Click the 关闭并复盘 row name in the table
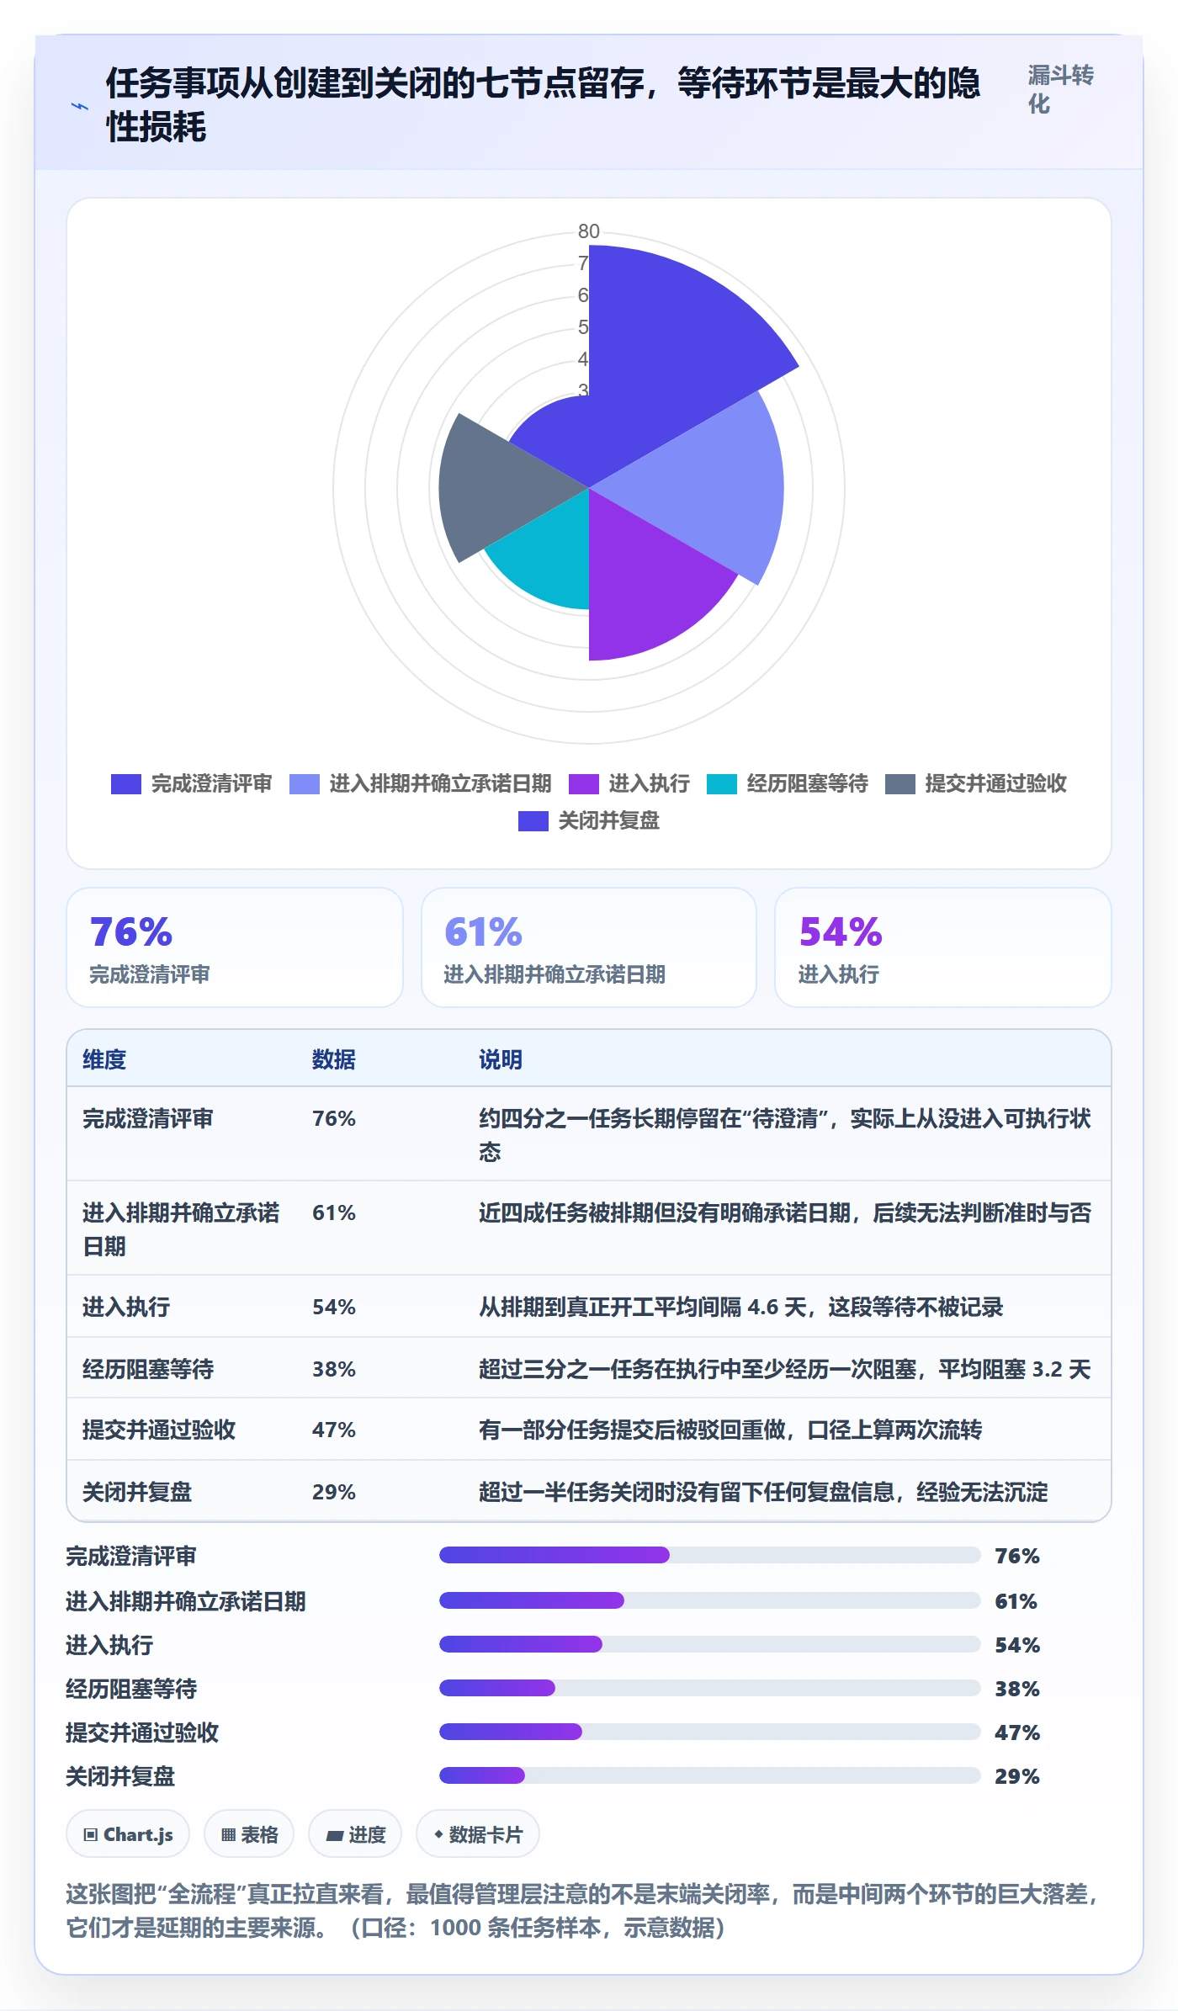1178x2011 pixels. (137, 1492)
